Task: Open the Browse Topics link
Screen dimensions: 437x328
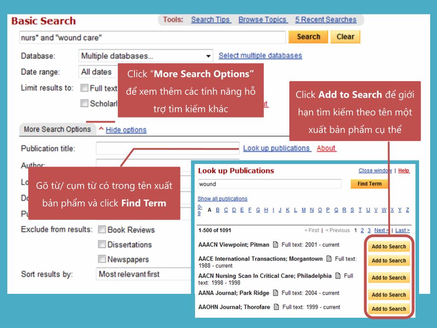Action: coord(263,20)
